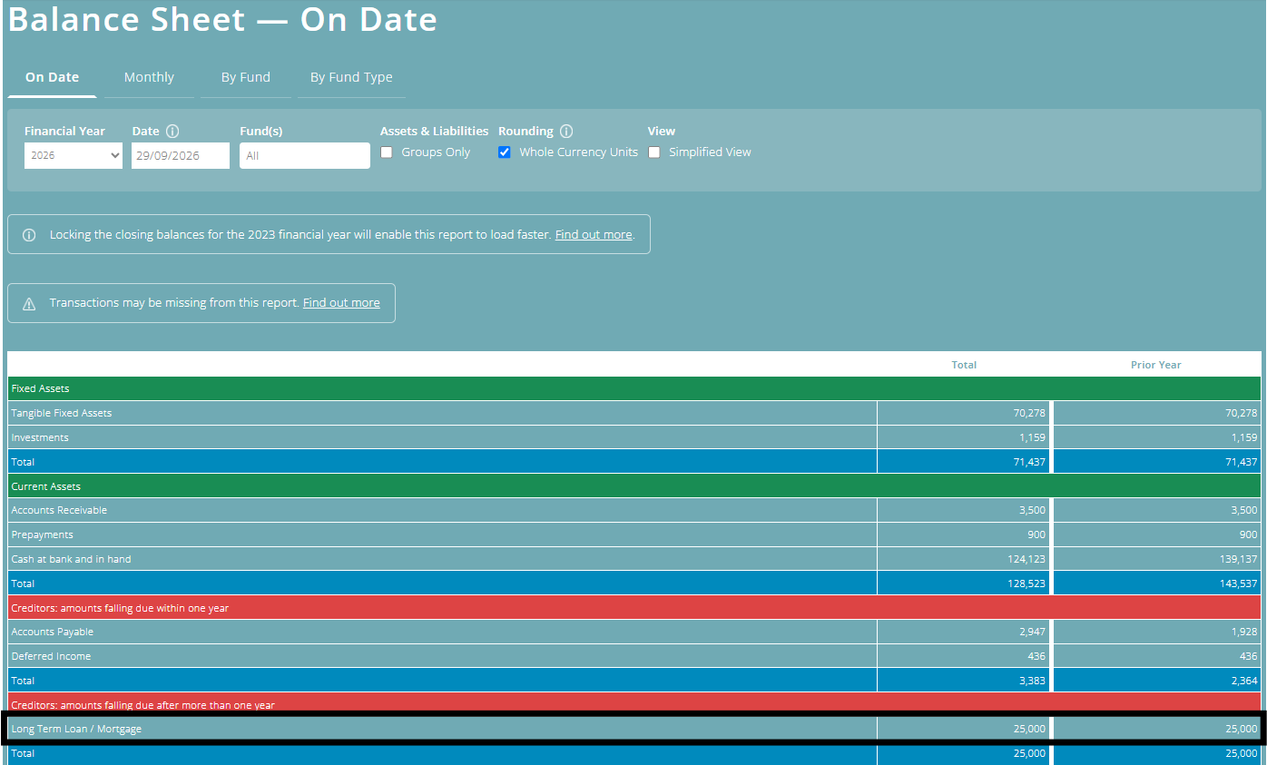The width and height of the screenshot is (1267, 765).
Task: Click the Fixed Assets section header
Action: (634, 388)
